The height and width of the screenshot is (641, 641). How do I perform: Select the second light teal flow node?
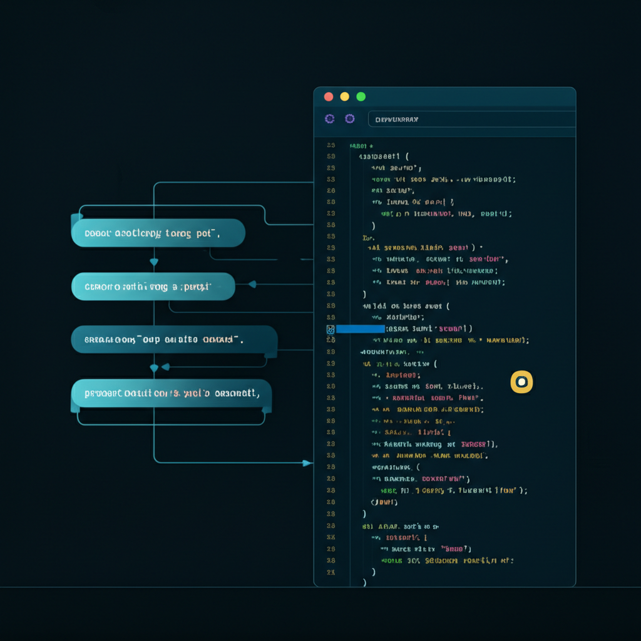[153, 287]
